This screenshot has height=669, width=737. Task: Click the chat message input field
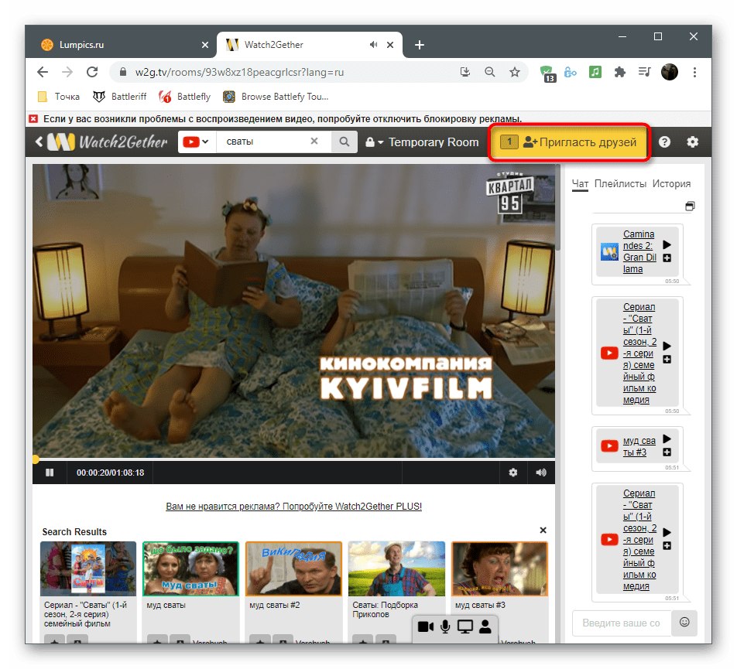(622, 623)
